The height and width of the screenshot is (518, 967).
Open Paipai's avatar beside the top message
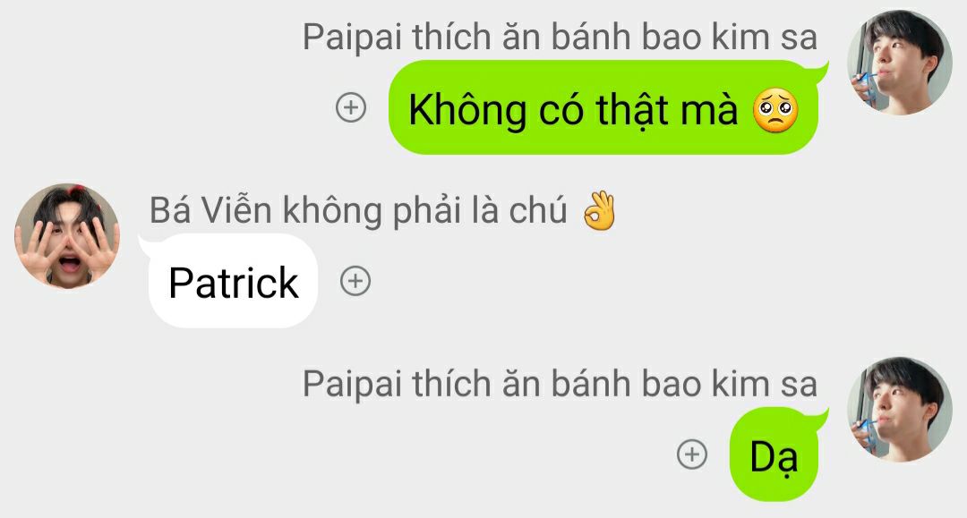(x=900, y=63)
